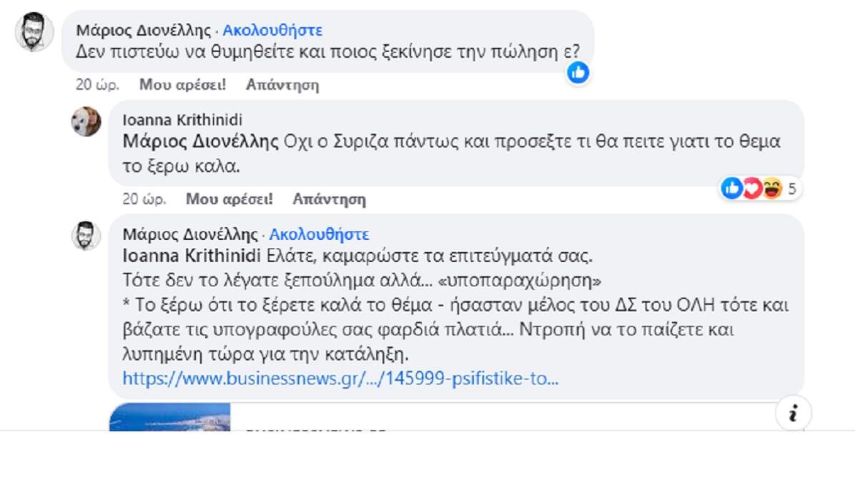Like Ioanna Krithinidi's reply with Μου αρέσει!
Viewport: 858px width, 477px height.
[x=229, y=199]
